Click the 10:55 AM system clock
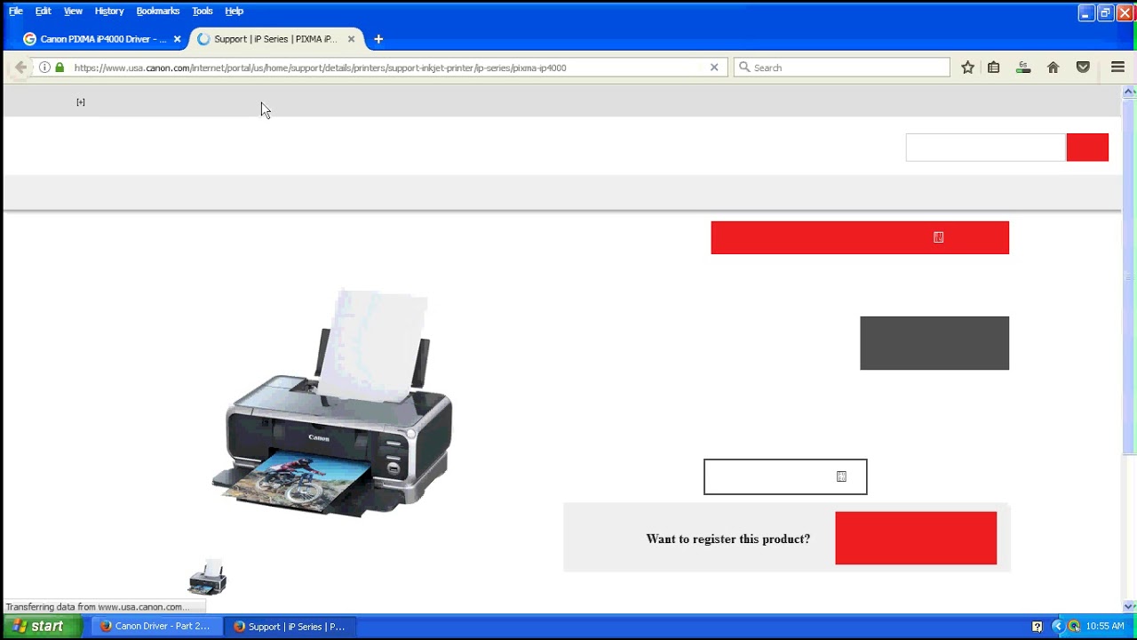This screenshot has height=640, width=1137. point(1105,626)
